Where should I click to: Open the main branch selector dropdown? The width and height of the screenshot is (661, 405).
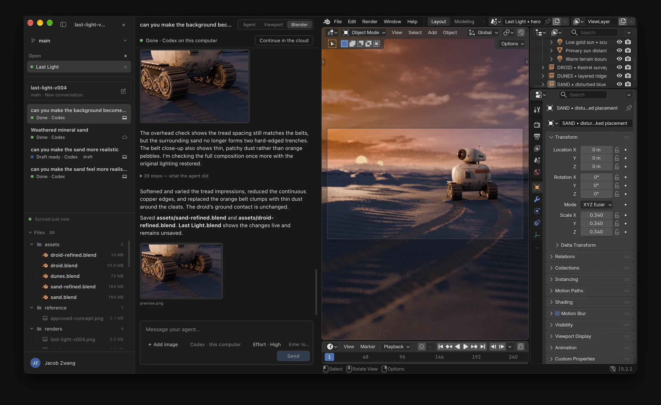(79, 41)
